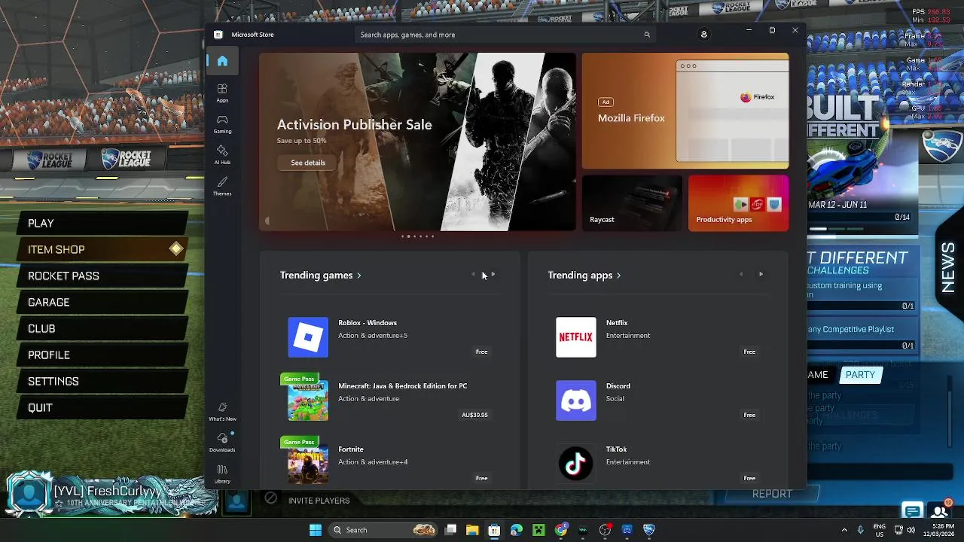Click the Store search magnifier icon

646,35
